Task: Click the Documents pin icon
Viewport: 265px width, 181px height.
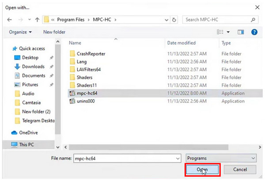Action: click(51, 76)
